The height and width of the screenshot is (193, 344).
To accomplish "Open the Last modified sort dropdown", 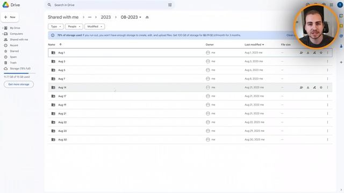I will point(254,44).
